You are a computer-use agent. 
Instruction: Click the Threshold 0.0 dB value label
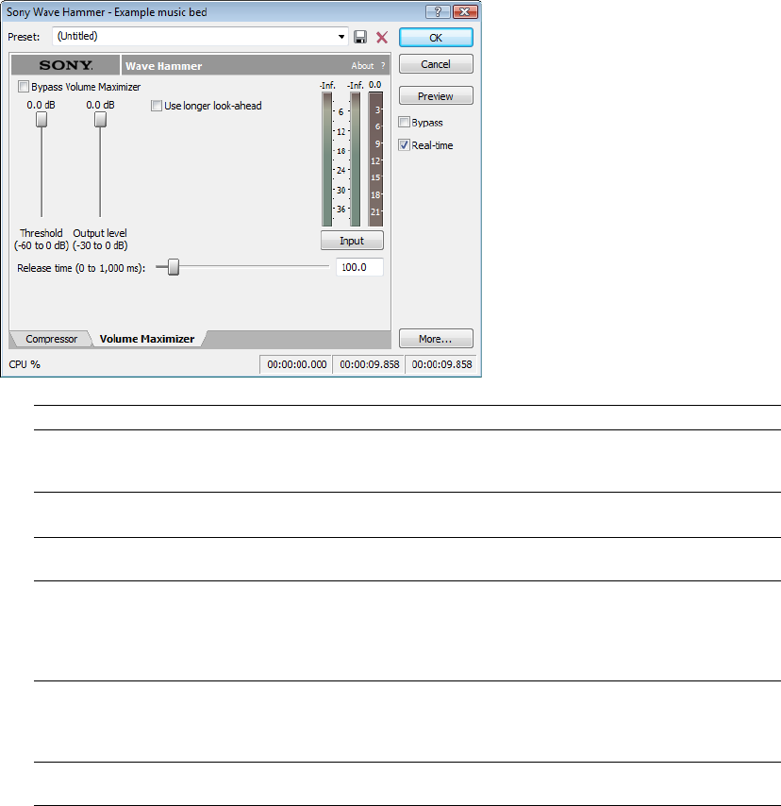coord(42,105)
